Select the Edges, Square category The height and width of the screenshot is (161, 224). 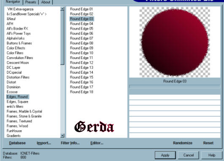tap(17, 102)
